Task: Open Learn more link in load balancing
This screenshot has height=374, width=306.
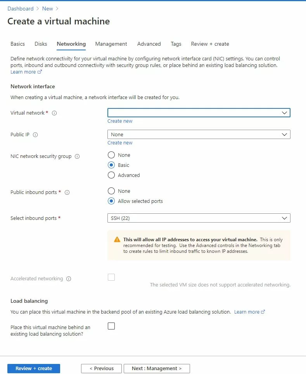Action: 247,312
